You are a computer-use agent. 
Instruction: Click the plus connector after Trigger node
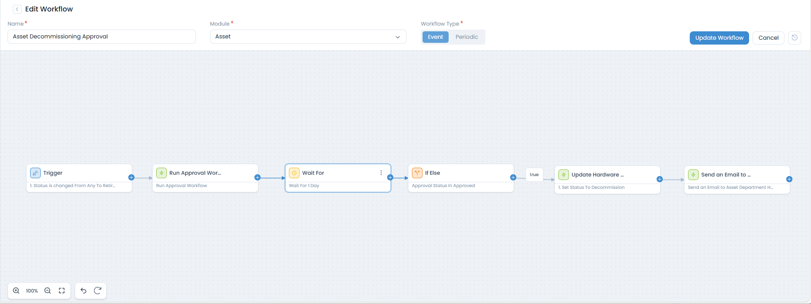click(x=131, y=177)
